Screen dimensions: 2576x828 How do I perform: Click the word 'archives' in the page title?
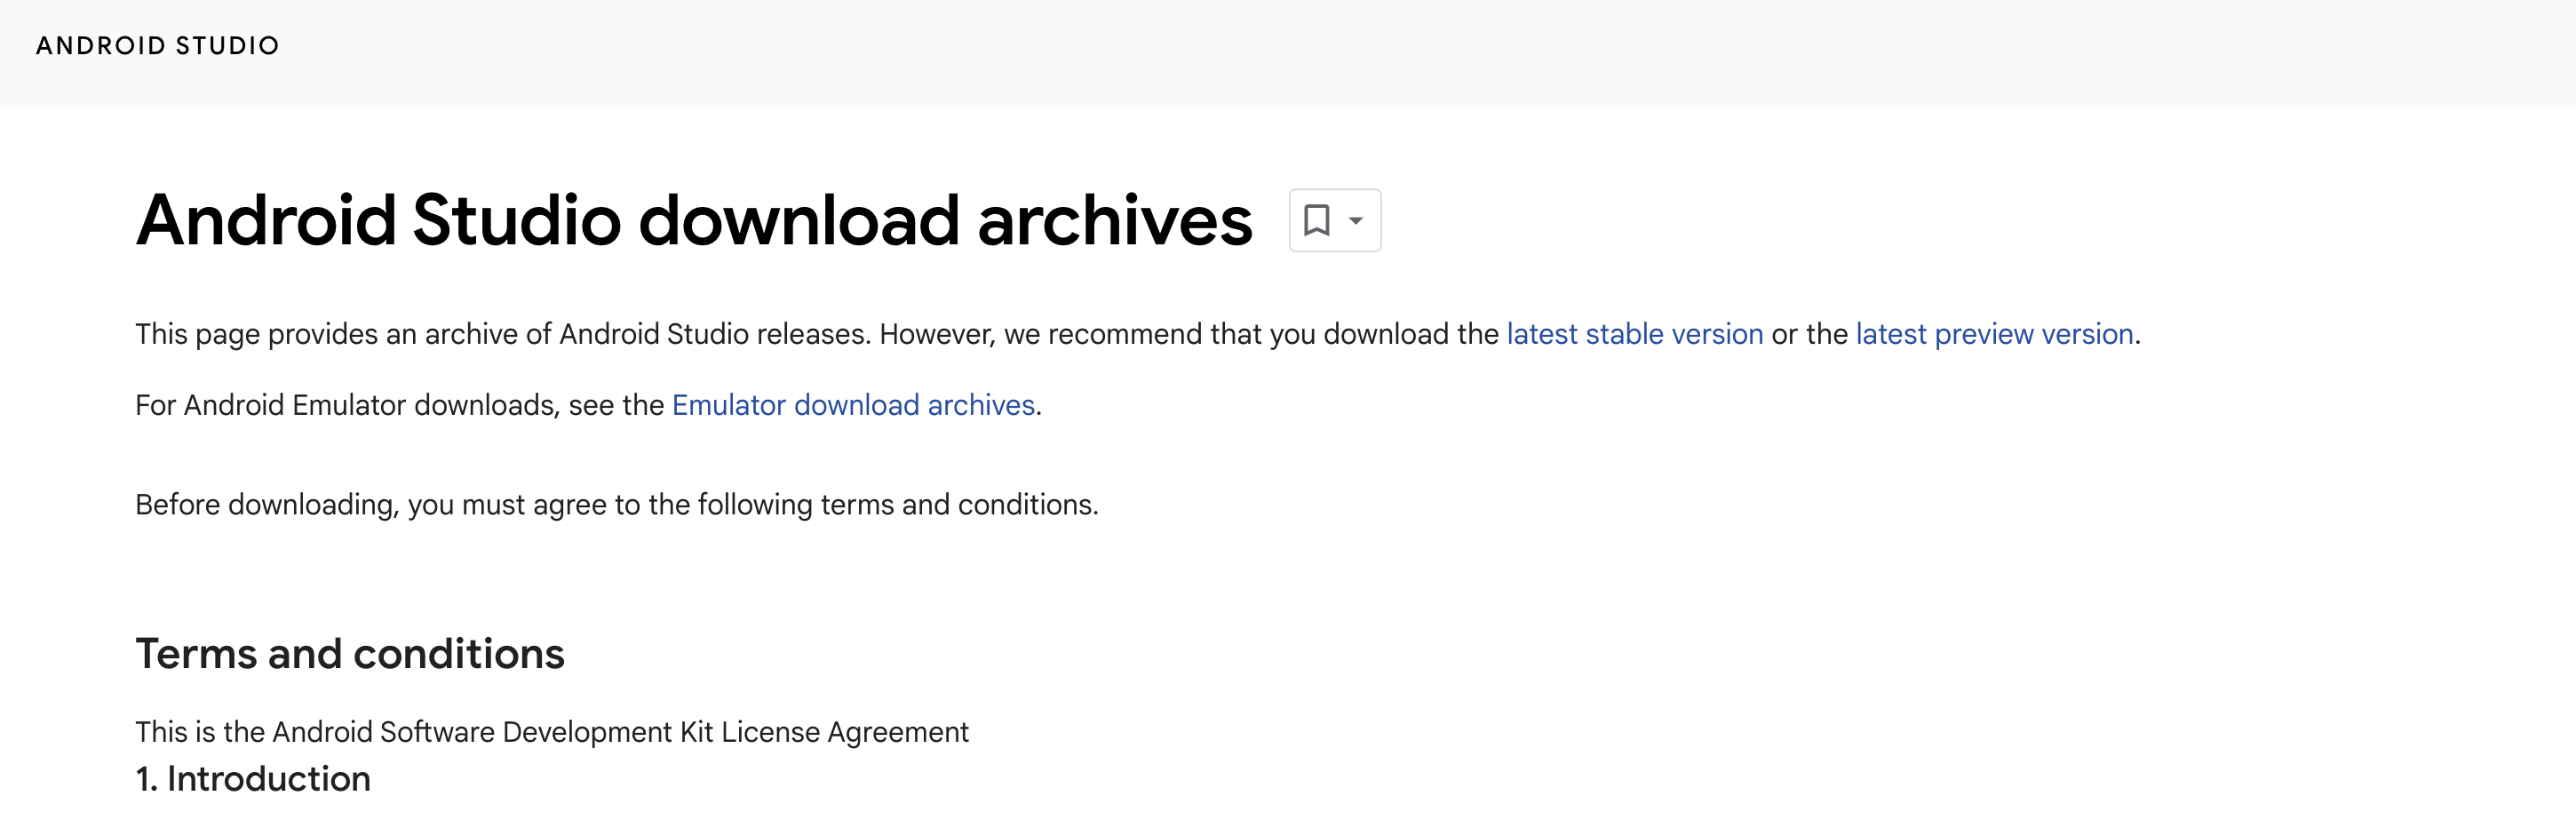(x=1114, y=221)
